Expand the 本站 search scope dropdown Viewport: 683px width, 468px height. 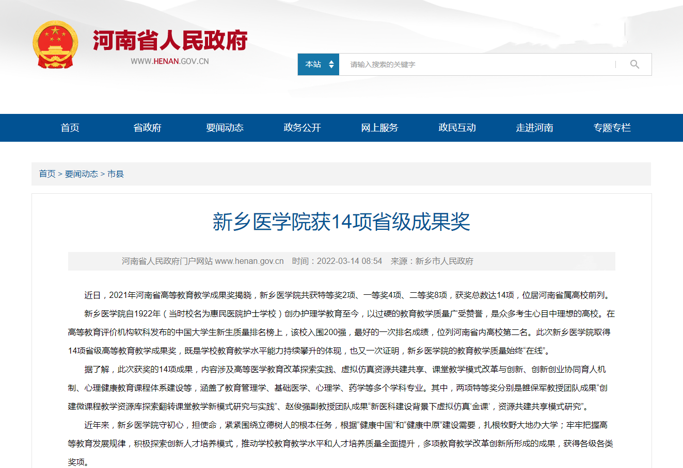click(x=319, y=64)
